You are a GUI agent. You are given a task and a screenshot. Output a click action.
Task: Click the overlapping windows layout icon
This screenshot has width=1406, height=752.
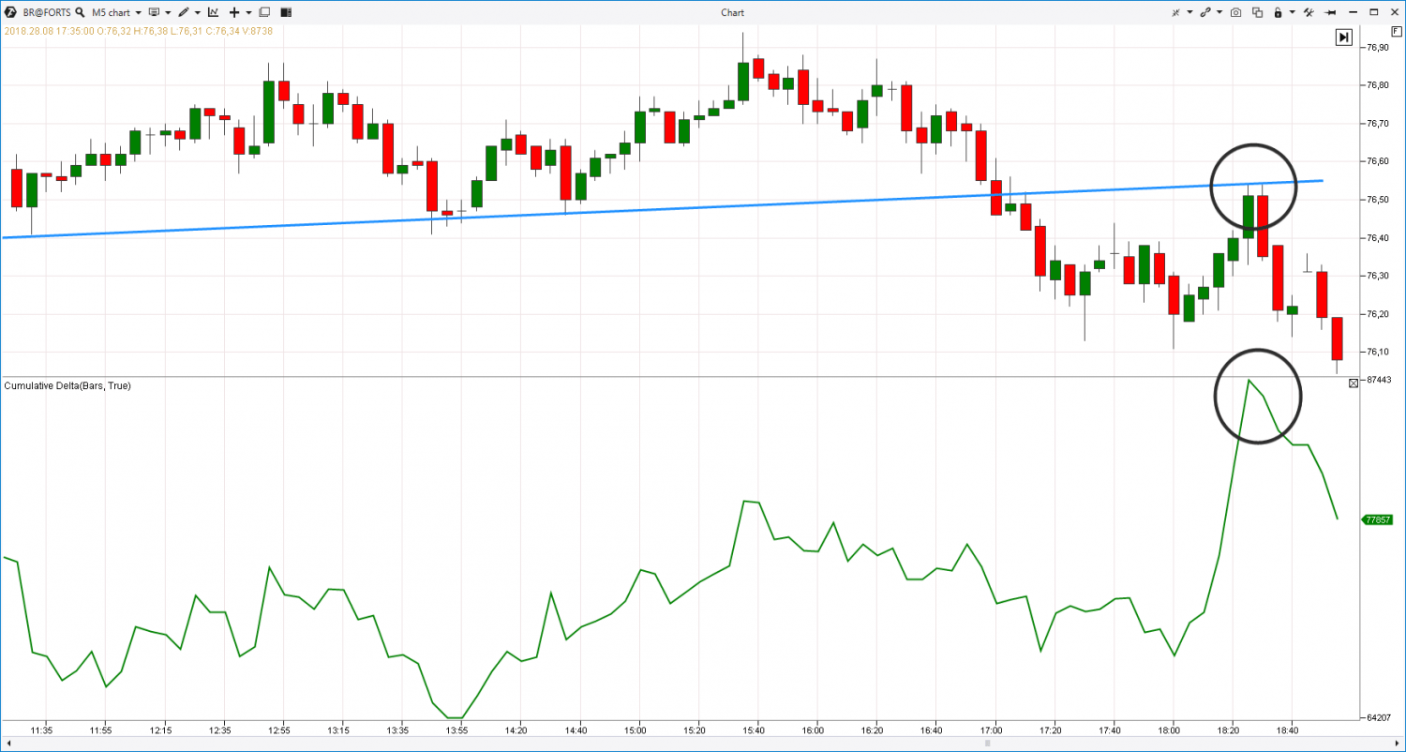point(264,12)
